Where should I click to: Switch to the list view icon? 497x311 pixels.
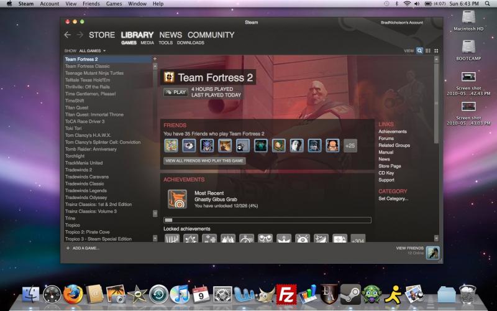(428, 50)
